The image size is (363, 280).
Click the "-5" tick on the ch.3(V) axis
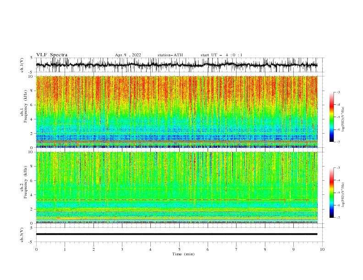coord(31,242)
